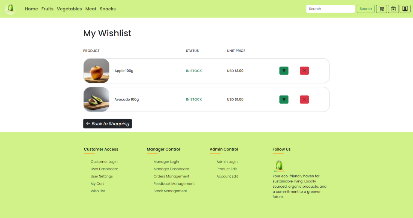
Task: Open the wishlist bag icon in header
Action: 393,9
